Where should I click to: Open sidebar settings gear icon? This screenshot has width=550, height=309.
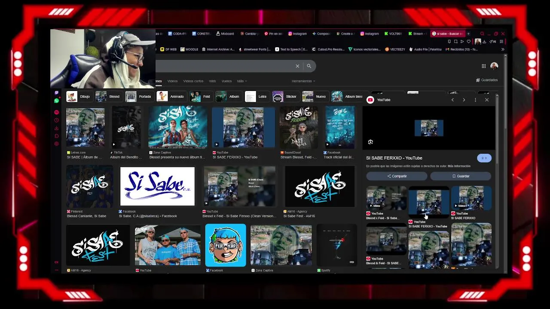pos(56,144)
